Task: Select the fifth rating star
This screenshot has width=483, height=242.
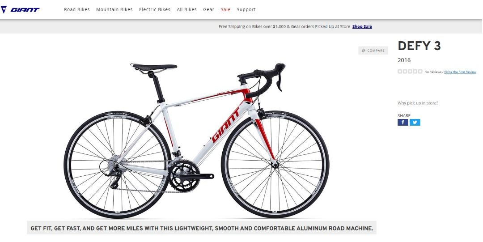Action: 420,72
